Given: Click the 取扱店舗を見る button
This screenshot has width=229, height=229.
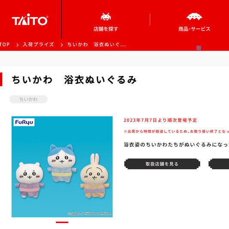Looking at the screenshot, I should pos(162,164).
